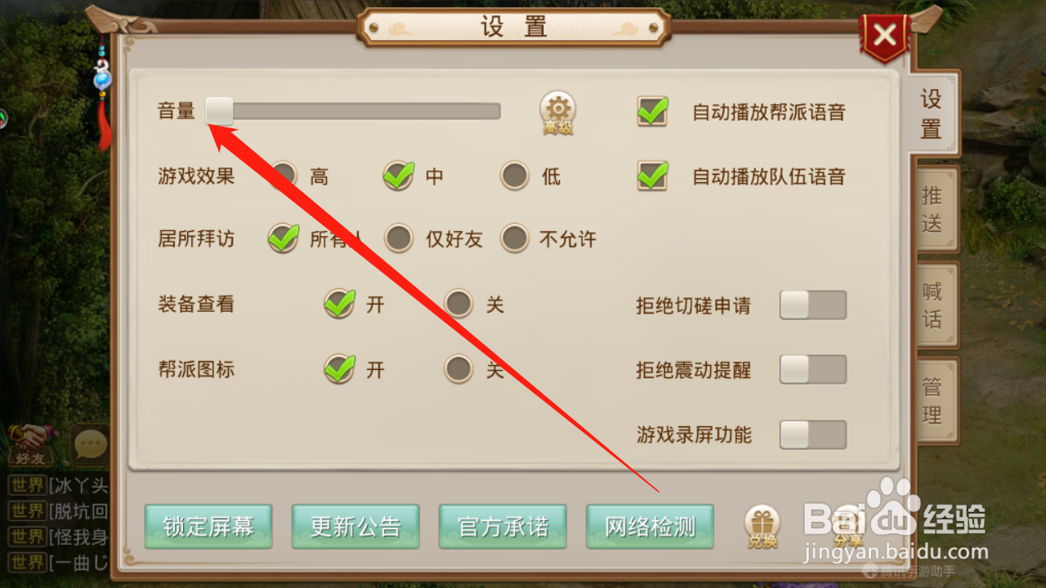Viewport: 1046px width, 588px height.
Task: Open the 网络检测 button
Action: pos(650,527)
